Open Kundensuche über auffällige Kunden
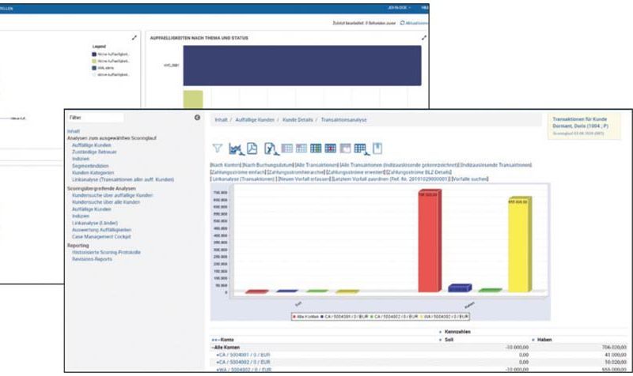 (112, 195)
